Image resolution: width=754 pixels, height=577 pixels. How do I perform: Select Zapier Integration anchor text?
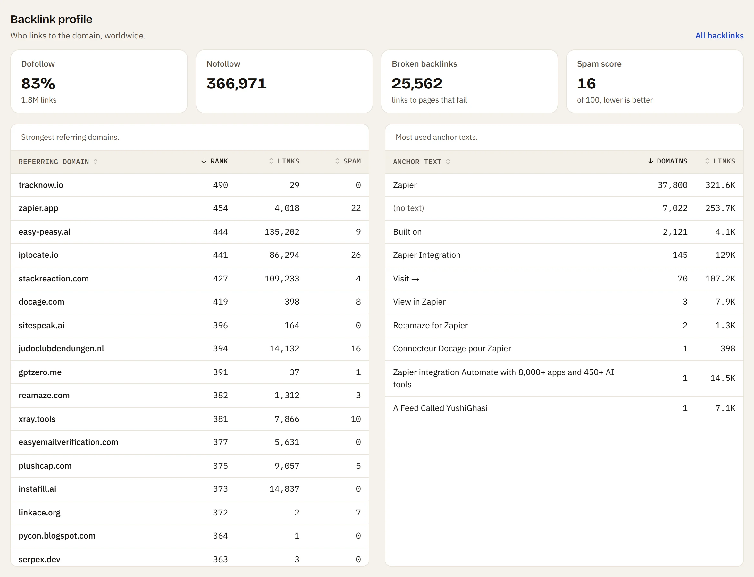tap(427, 255)
